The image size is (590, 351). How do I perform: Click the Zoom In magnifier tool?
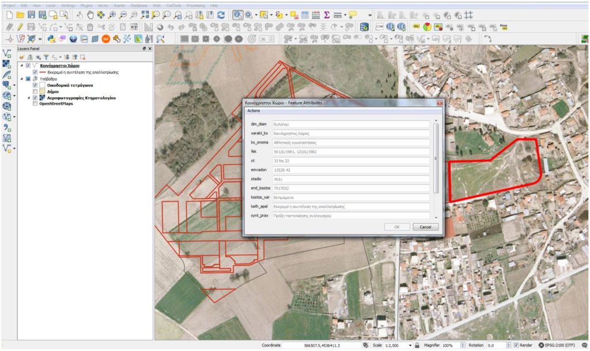(x=112, y=15)
